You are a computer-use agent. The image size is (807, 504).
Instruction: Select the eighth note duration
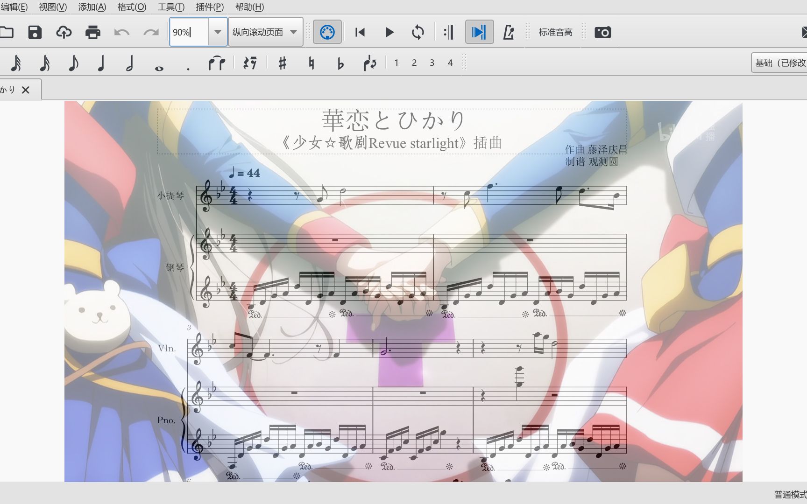[x=73, y=63]
